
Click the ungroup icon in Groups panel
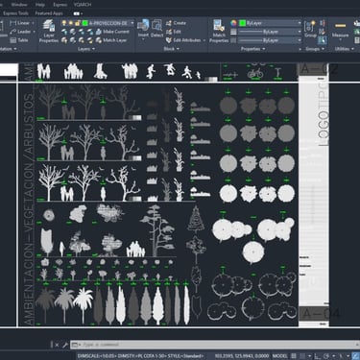[x=323, y=23]
